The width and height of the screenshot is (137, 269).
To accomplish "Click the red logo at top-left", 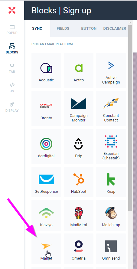I will pos(12,10).
